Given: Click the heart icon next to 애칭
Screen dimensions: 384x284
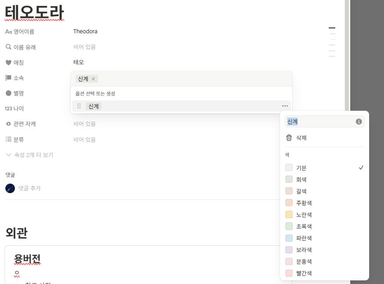Looking at the screenshot, I should (8, 63).
